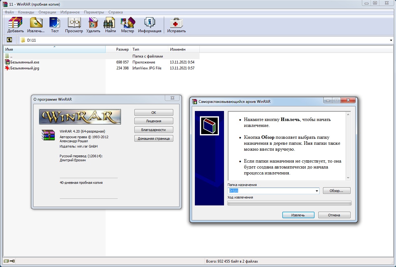
Task: Click the Безымянный.exe file icon
Action: [x=8, y=62]
